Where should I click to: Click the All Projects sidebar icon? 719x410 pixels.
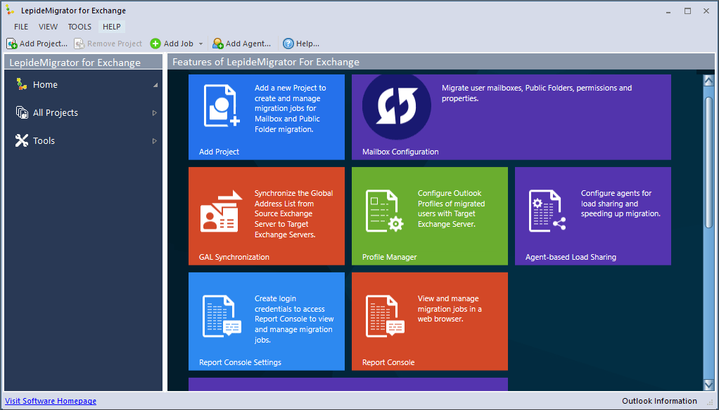click(x=22, y=112)
